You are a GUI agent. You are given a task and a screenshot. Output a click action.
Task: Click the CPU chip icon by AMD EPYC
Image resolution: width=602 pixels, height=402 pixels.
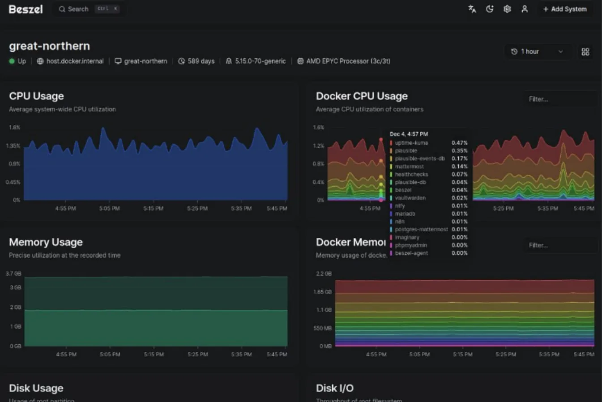[300, 61]
